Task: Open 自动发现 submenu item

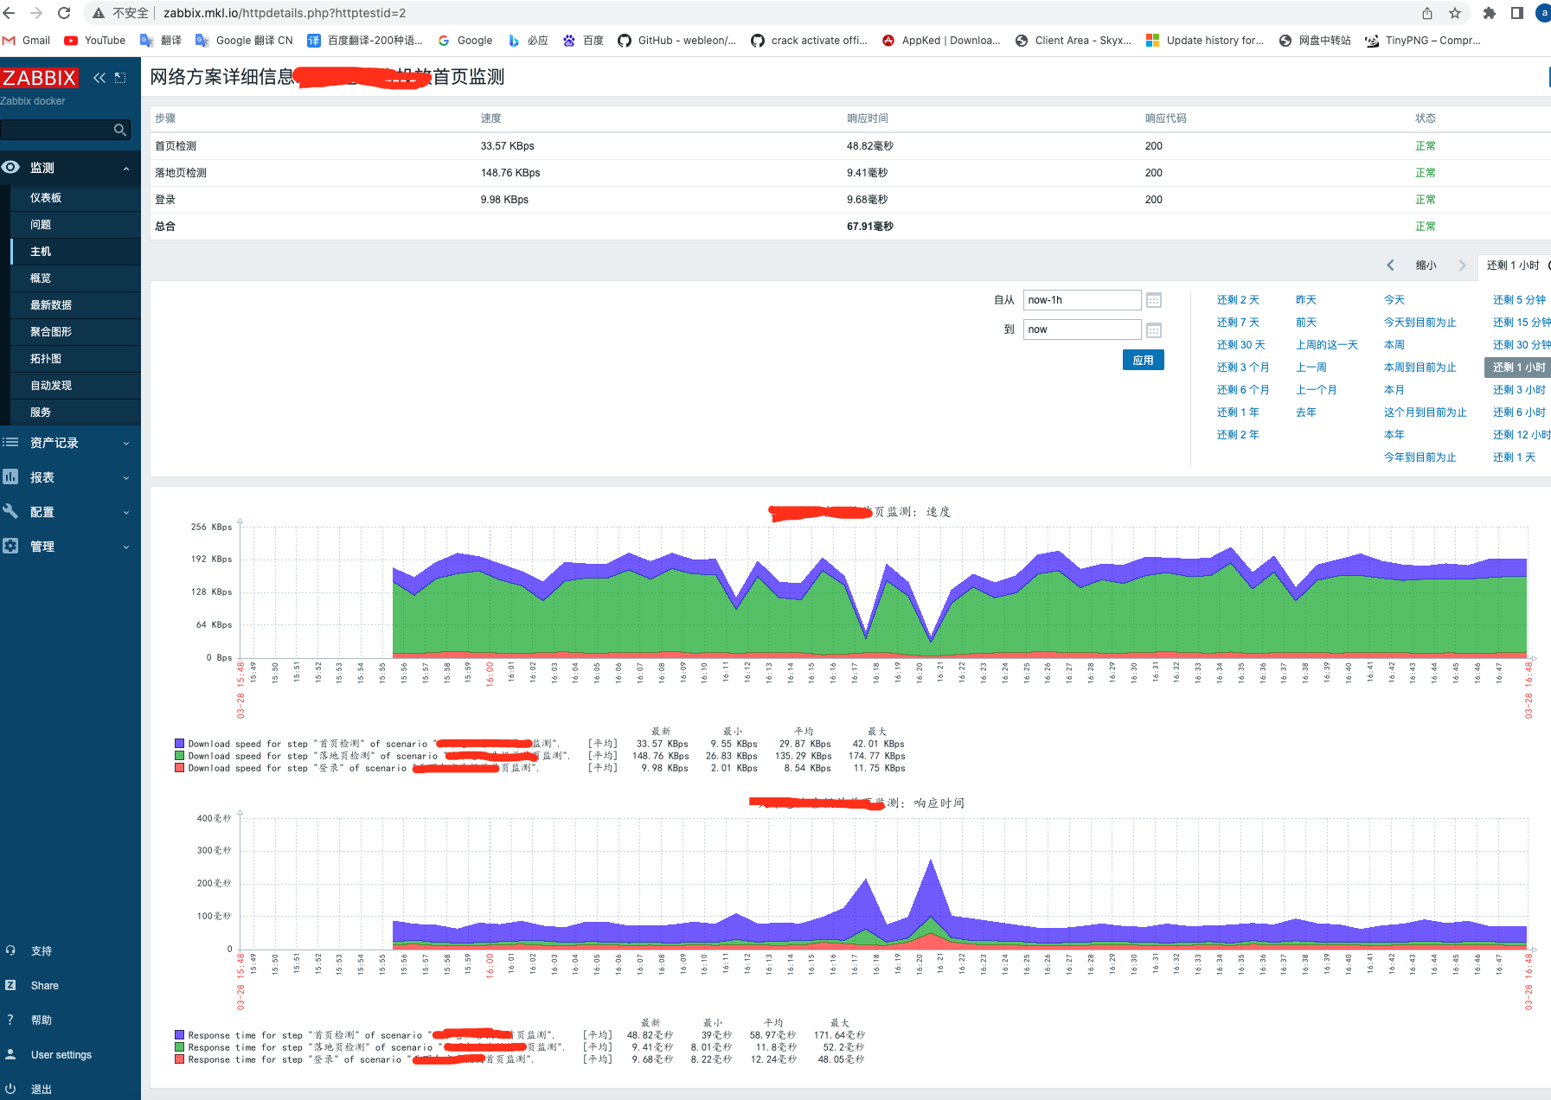Action: click(51, 386)
